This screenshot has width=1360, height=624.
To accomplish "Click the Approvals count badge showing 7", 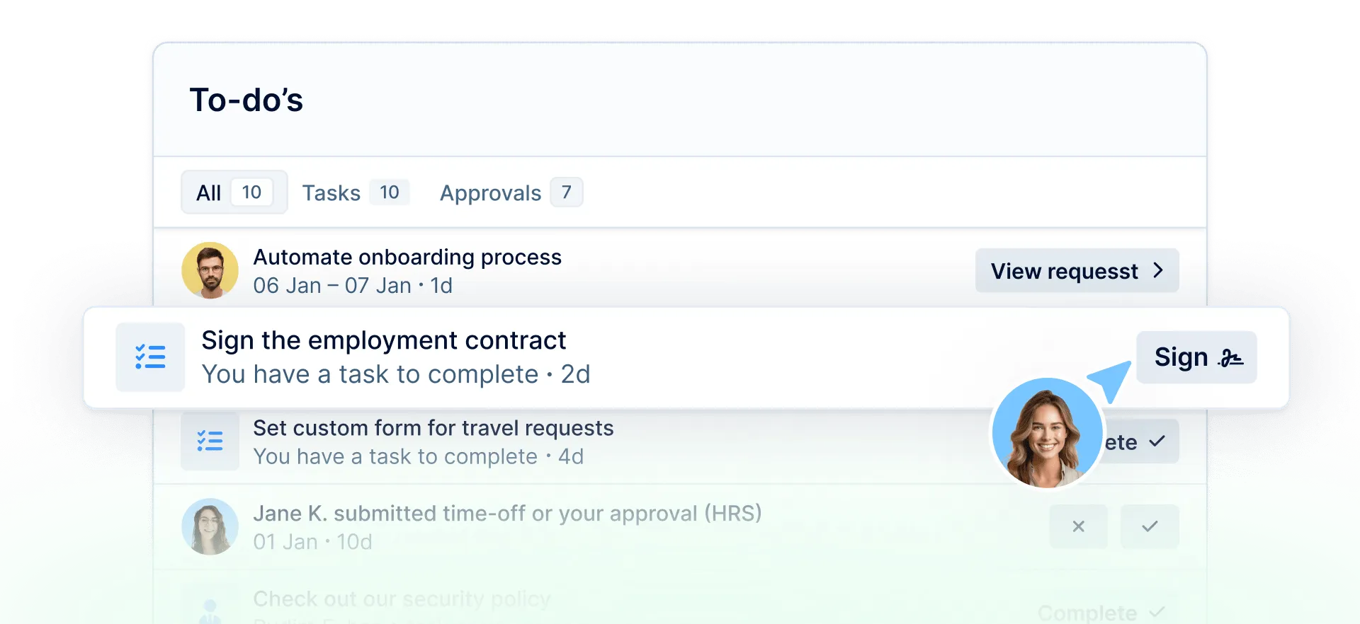I will tap(566, 192).
